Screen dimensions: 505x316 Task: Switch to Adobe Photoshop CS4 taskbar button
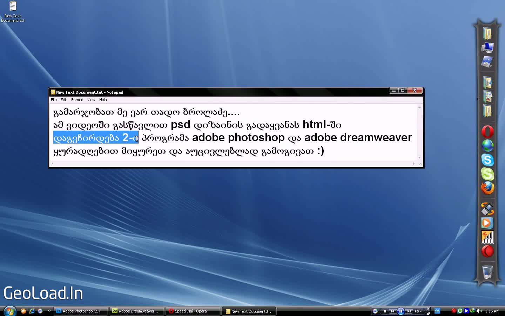click(81, 311)
